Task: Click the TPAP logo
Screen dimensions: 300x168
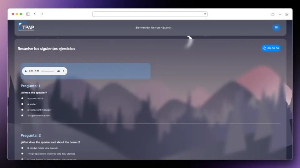Action: (x=26, y=27)
